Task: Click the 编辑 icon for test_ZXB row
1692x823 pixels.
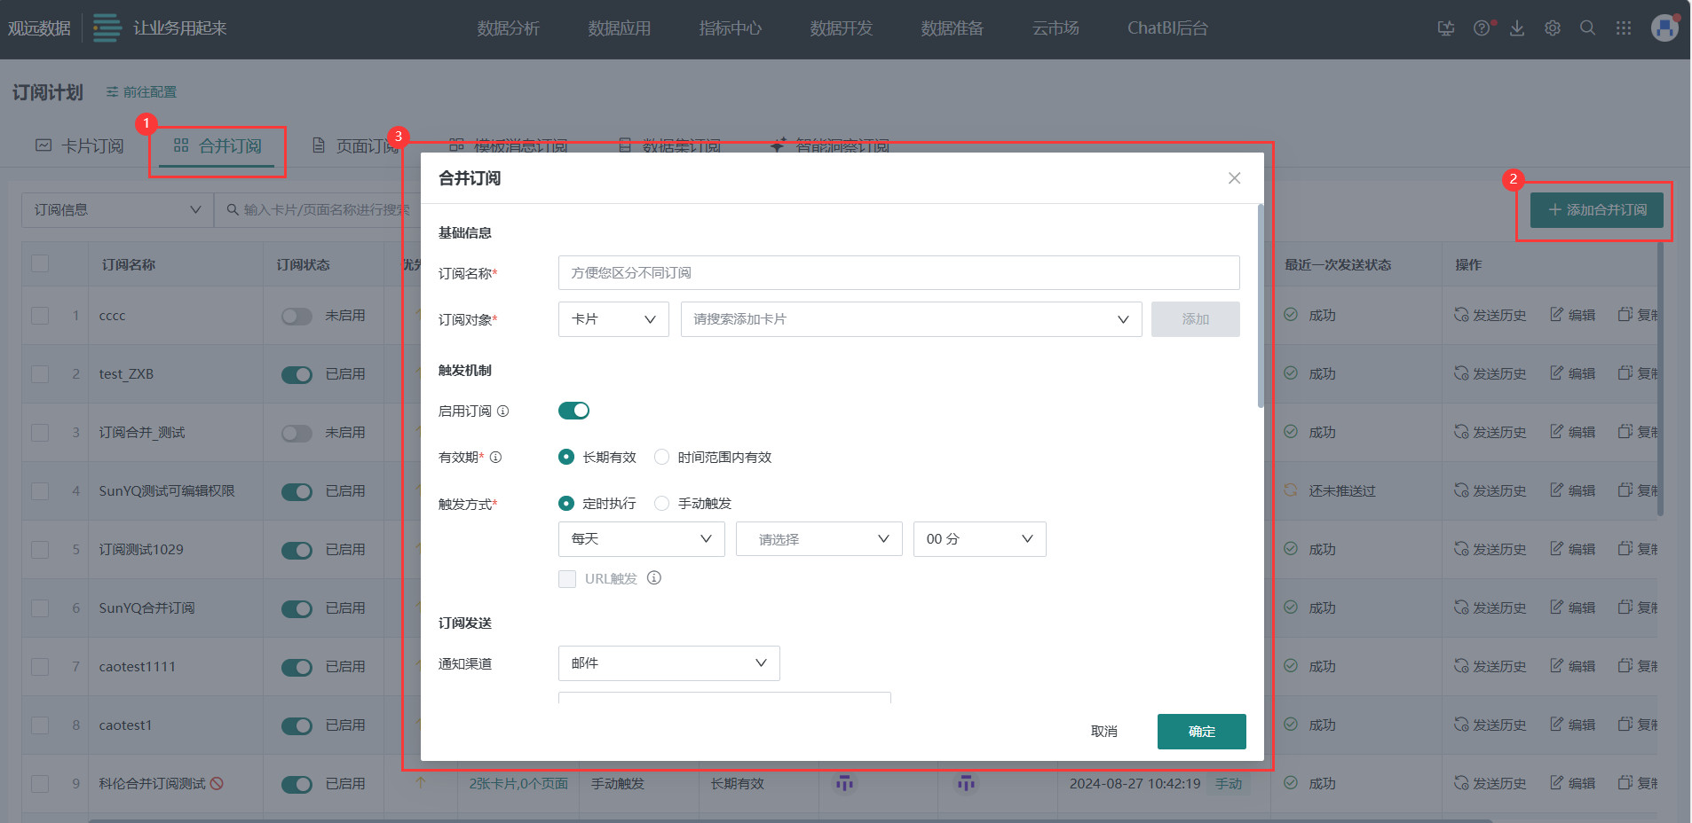Action: [1572, 373]
